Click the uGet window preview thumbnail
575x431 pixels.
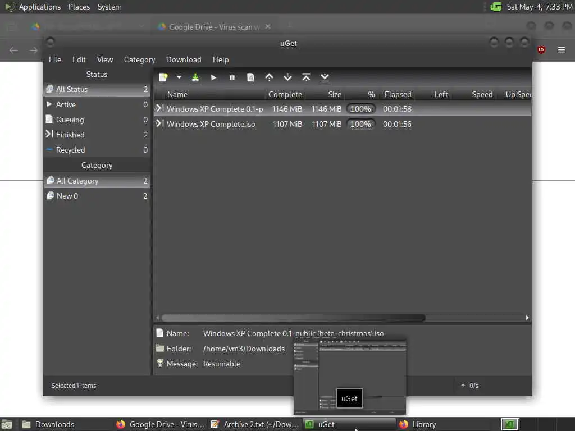pyautogui.click(x=349, y=377)
